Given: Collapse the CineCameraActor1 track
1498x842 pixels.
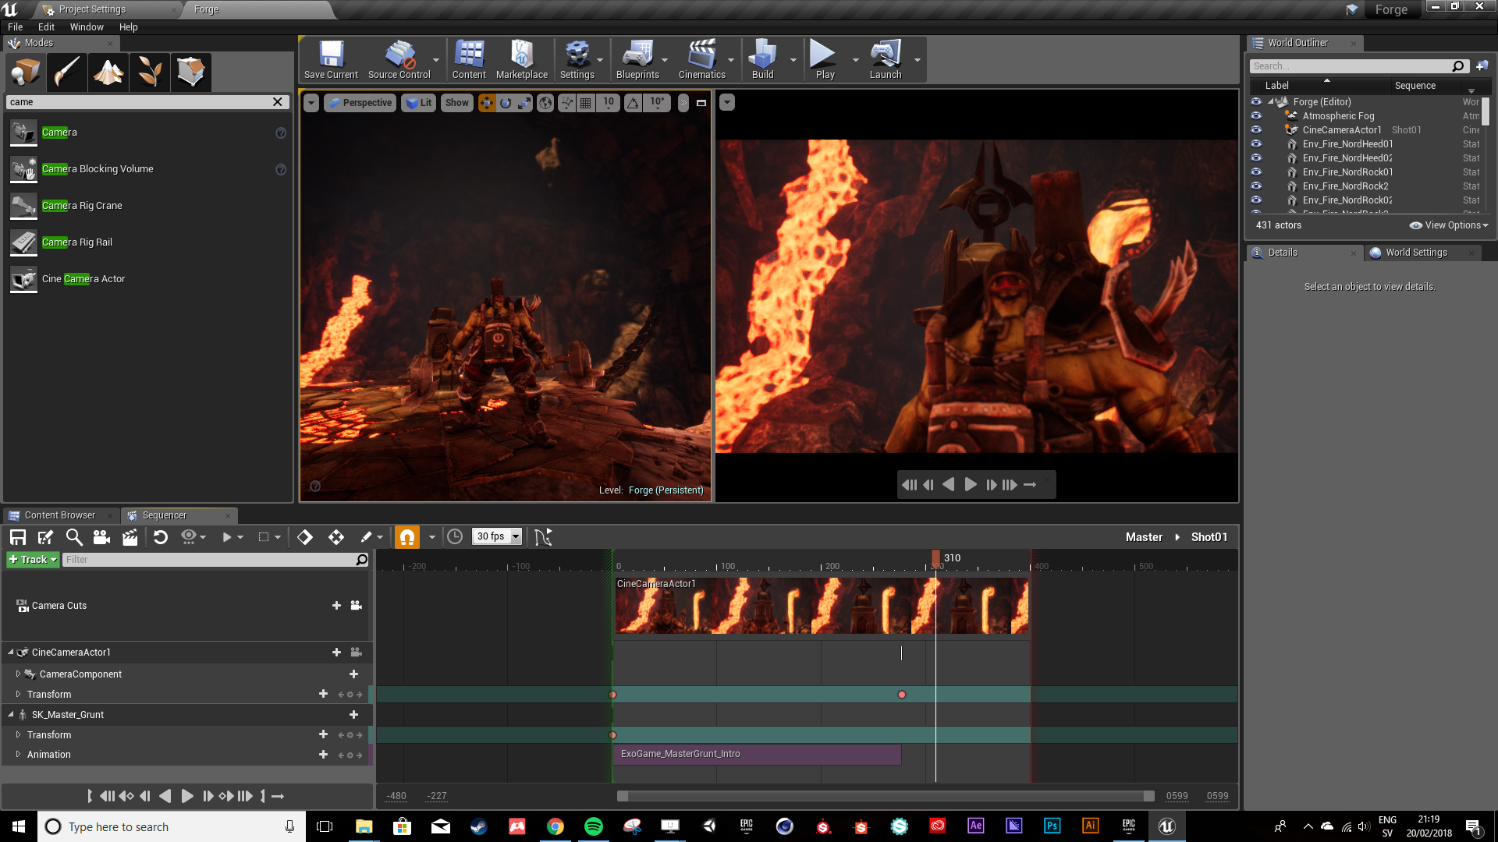Looking at the screenshot, I should (x=11, y=653).
